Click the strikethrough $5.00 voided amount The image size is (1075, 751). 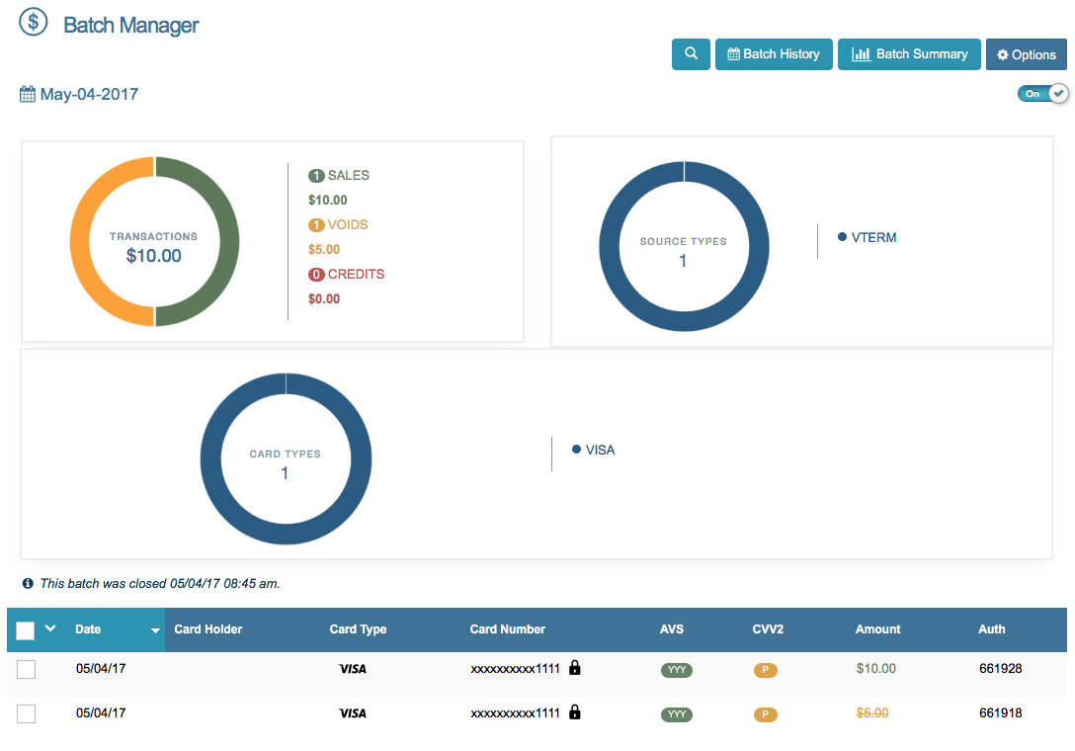click(x=872, y=712)
